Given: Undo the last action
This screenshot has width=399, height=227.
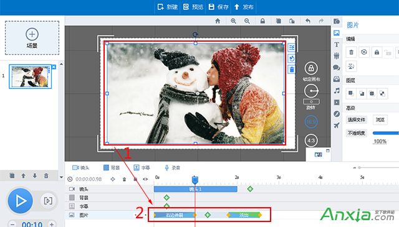Looking at the screenshot, I should click(308, 21).
